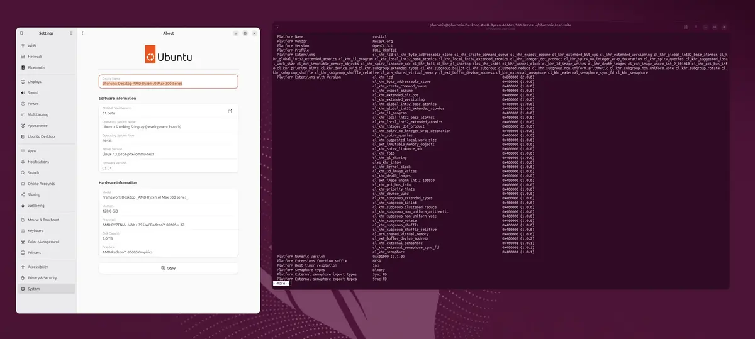The width and height of the screenshot is (755, 339).
Task: Click 'OpenCL 3.1' Platform Version value in terminal
Action: [383, 46]
